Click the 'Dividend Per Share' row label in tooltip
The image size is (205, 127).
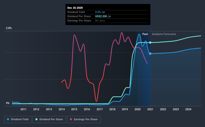coord(79,16)
